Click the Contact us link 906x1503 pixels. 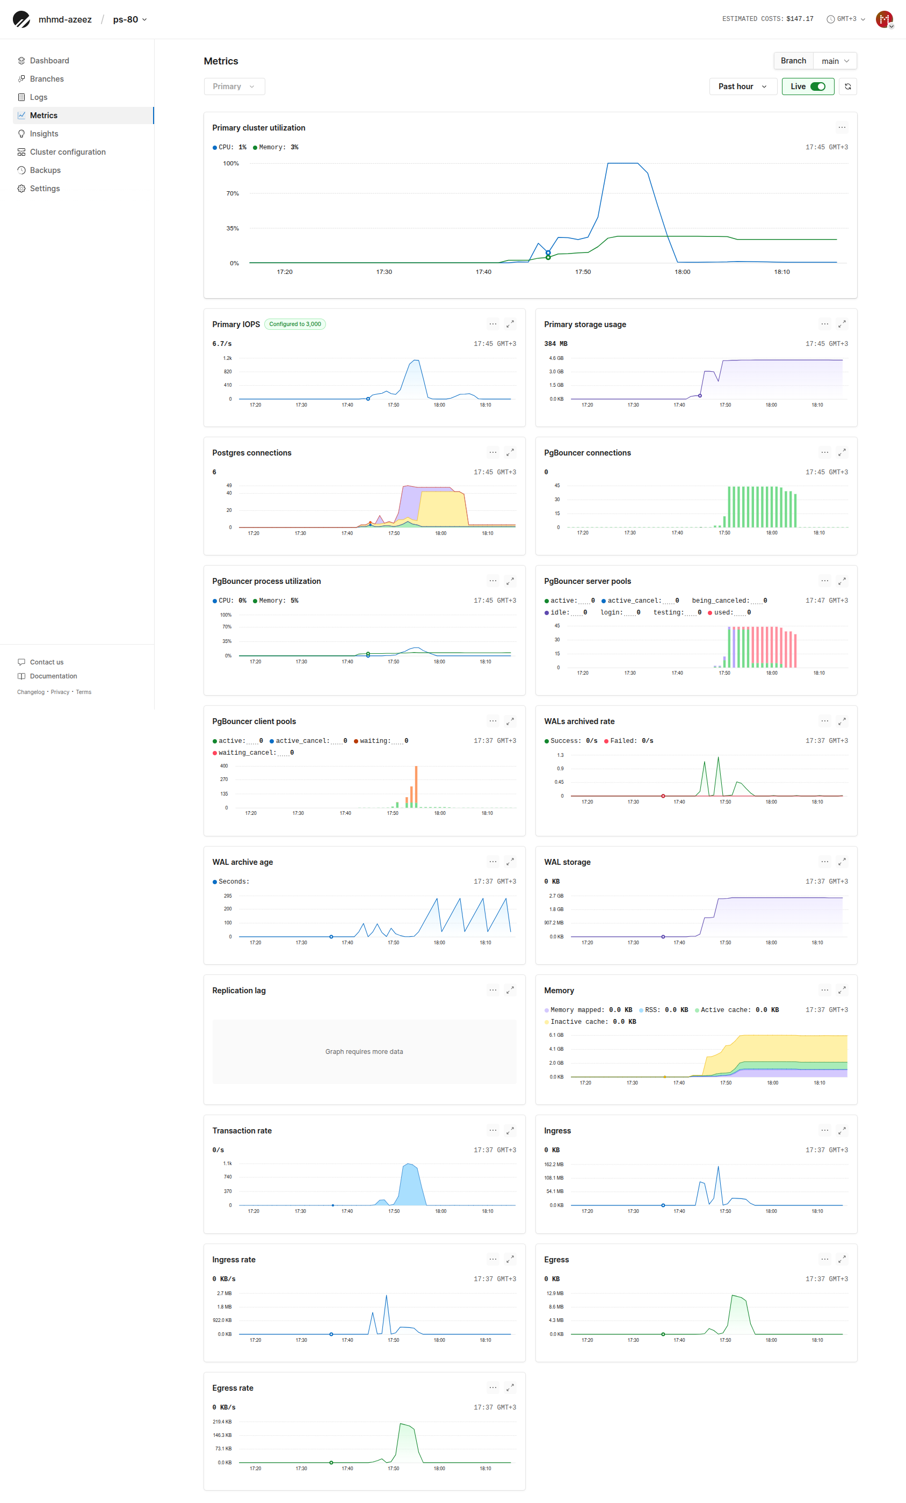click(x=46, y=662)
